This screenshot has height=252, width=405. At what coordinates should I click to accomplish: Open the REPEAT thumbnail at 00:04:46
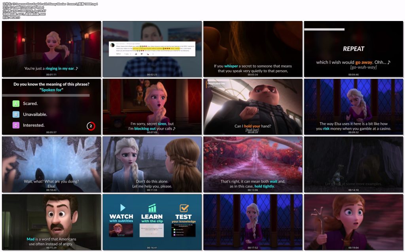(x=354, y=49)
